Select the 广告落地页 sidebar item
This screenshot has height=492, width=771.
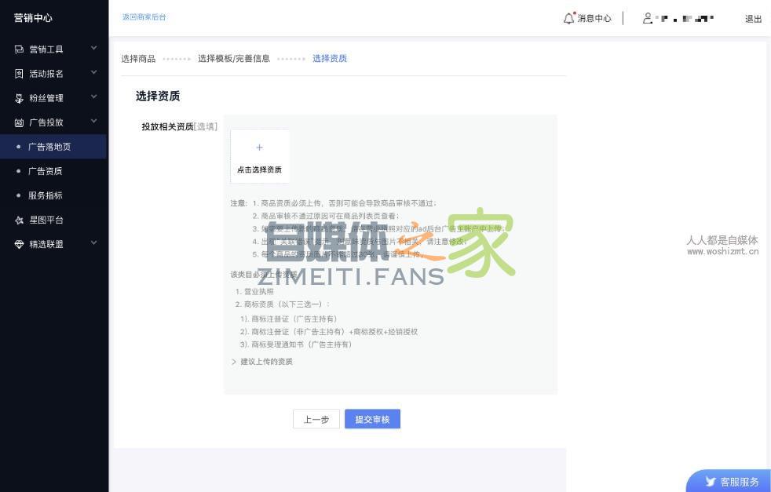(49, 147)
